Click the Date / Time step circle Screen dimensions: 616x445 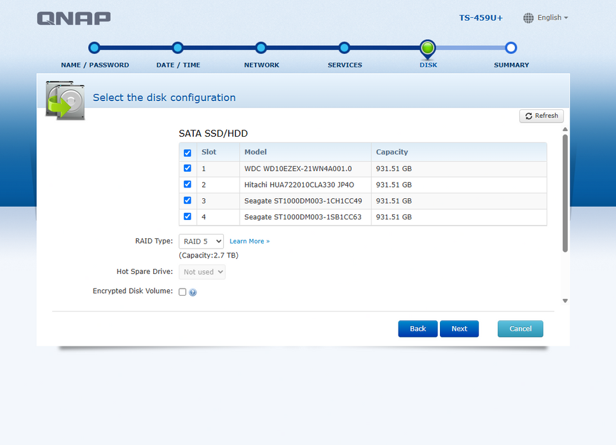[177, 48]
